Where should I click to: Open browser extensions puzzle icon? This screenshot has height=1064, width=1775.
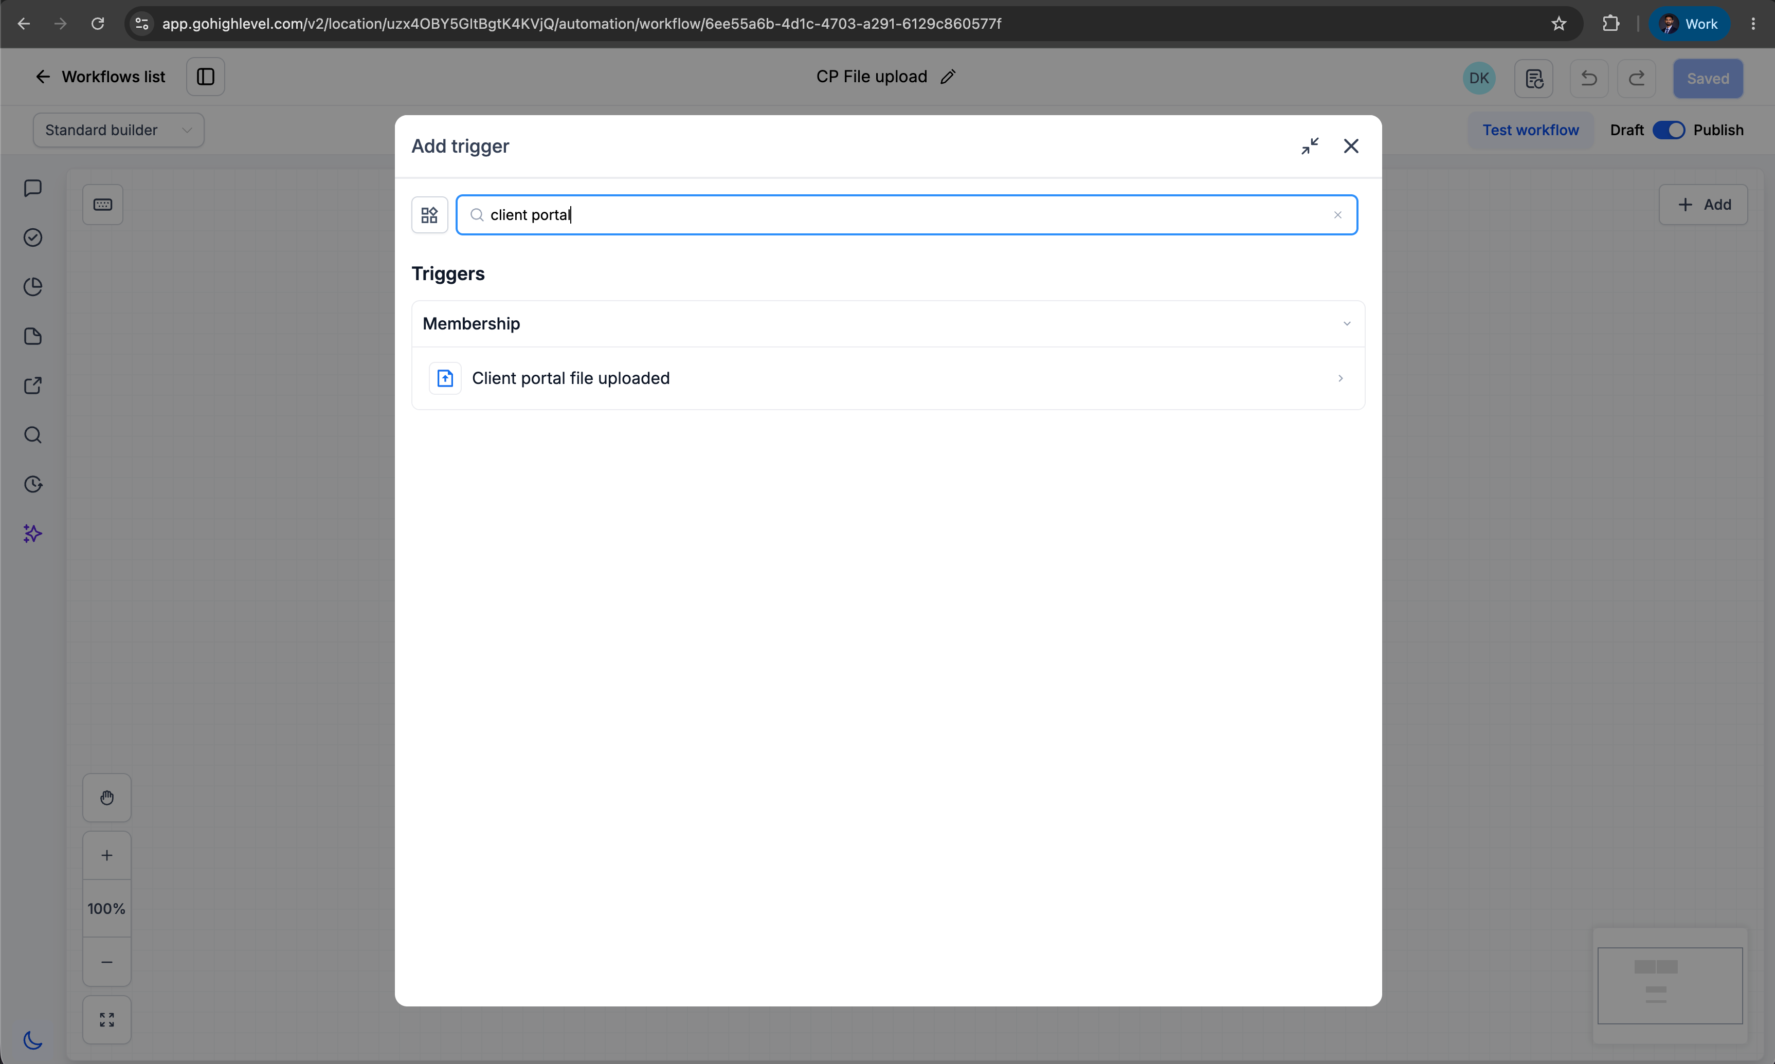pyautogui.click(x=1611, y=24)
